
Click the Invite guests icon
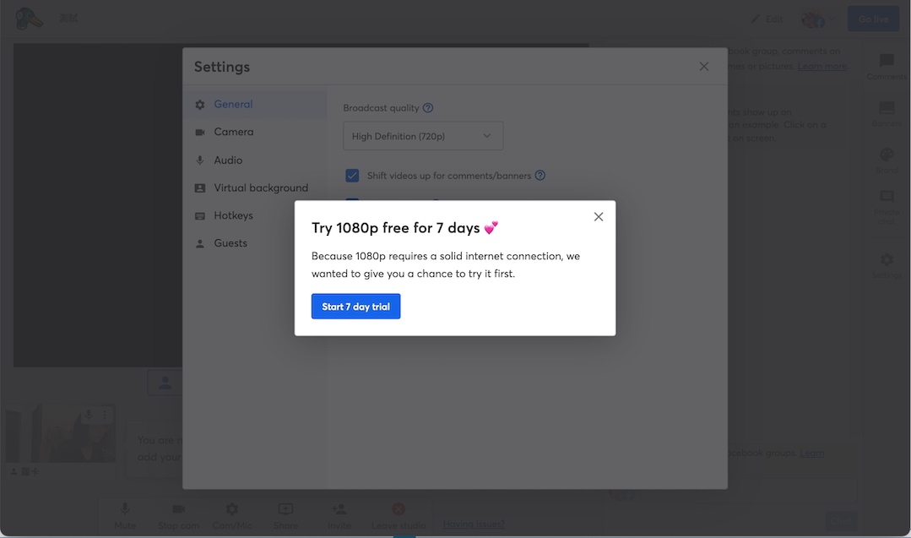click(x=339, y=509)
